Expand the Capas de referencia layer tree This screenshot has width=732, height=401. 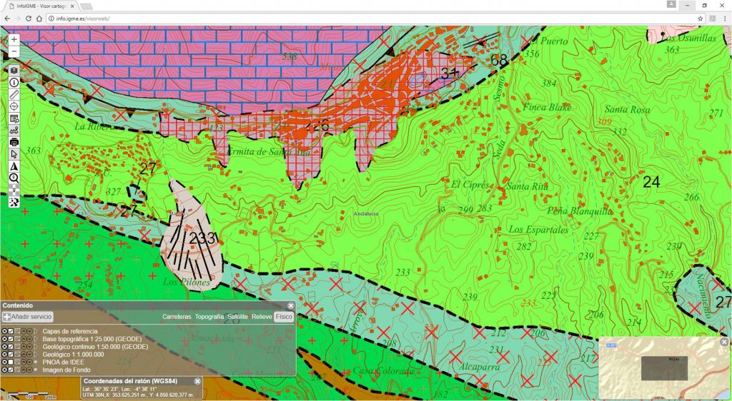click(x=36, y=331)
